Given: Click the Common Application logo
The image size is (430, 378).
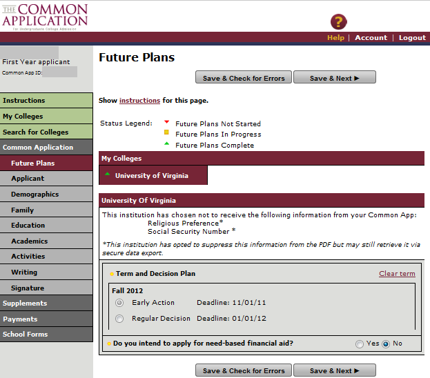Looking at the screenshot, I should point(45,17).
